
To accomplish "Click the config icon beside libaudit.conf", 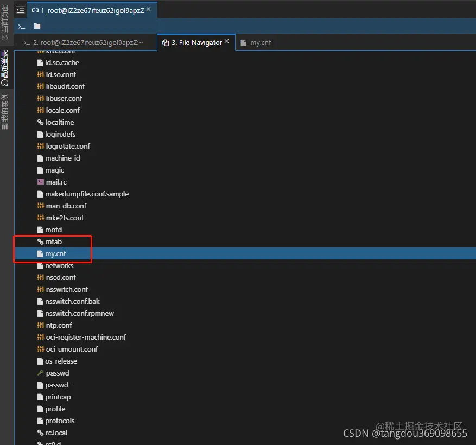I will [40, 86].
